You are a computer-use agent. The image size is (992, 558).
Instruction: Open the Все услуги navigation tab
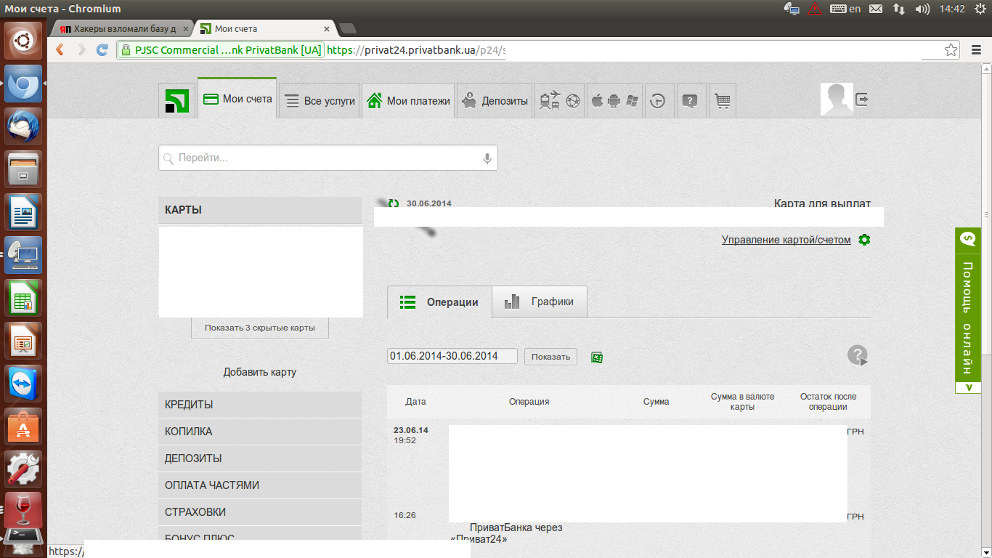320,101
